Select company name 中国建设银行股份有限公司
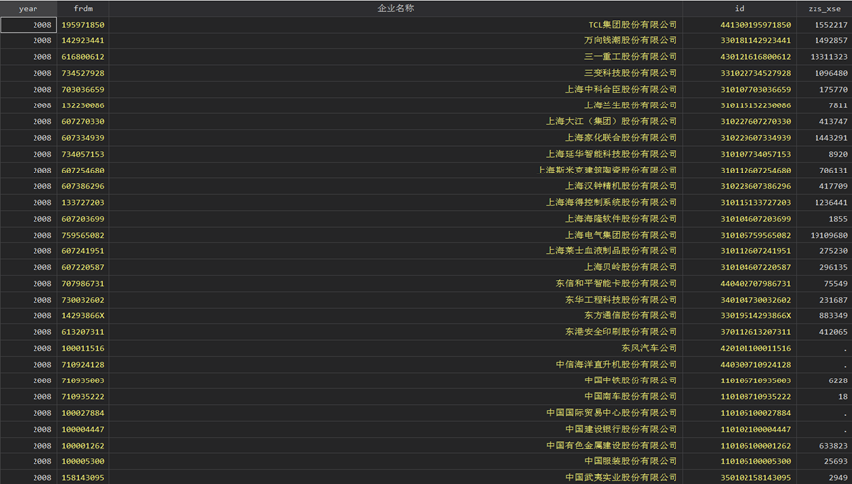The width and height of the screenshot is (852, 484). point(621,429)
